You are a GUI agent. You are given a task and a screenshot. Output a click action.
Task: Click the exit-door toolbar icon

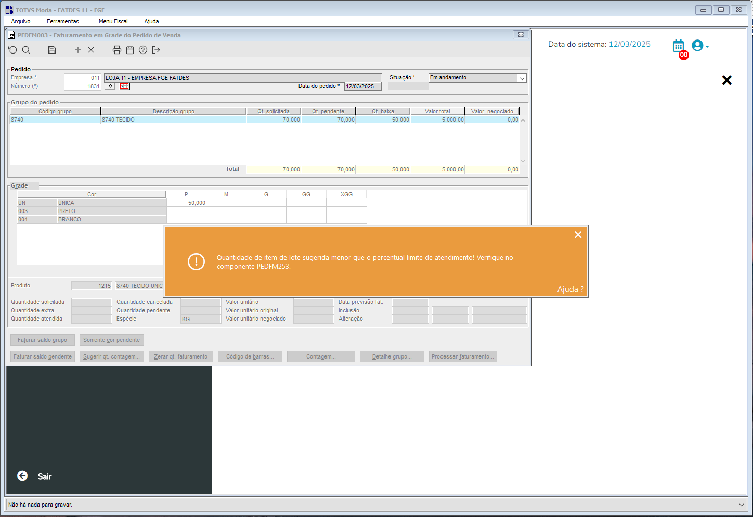[x=156, y=50]
